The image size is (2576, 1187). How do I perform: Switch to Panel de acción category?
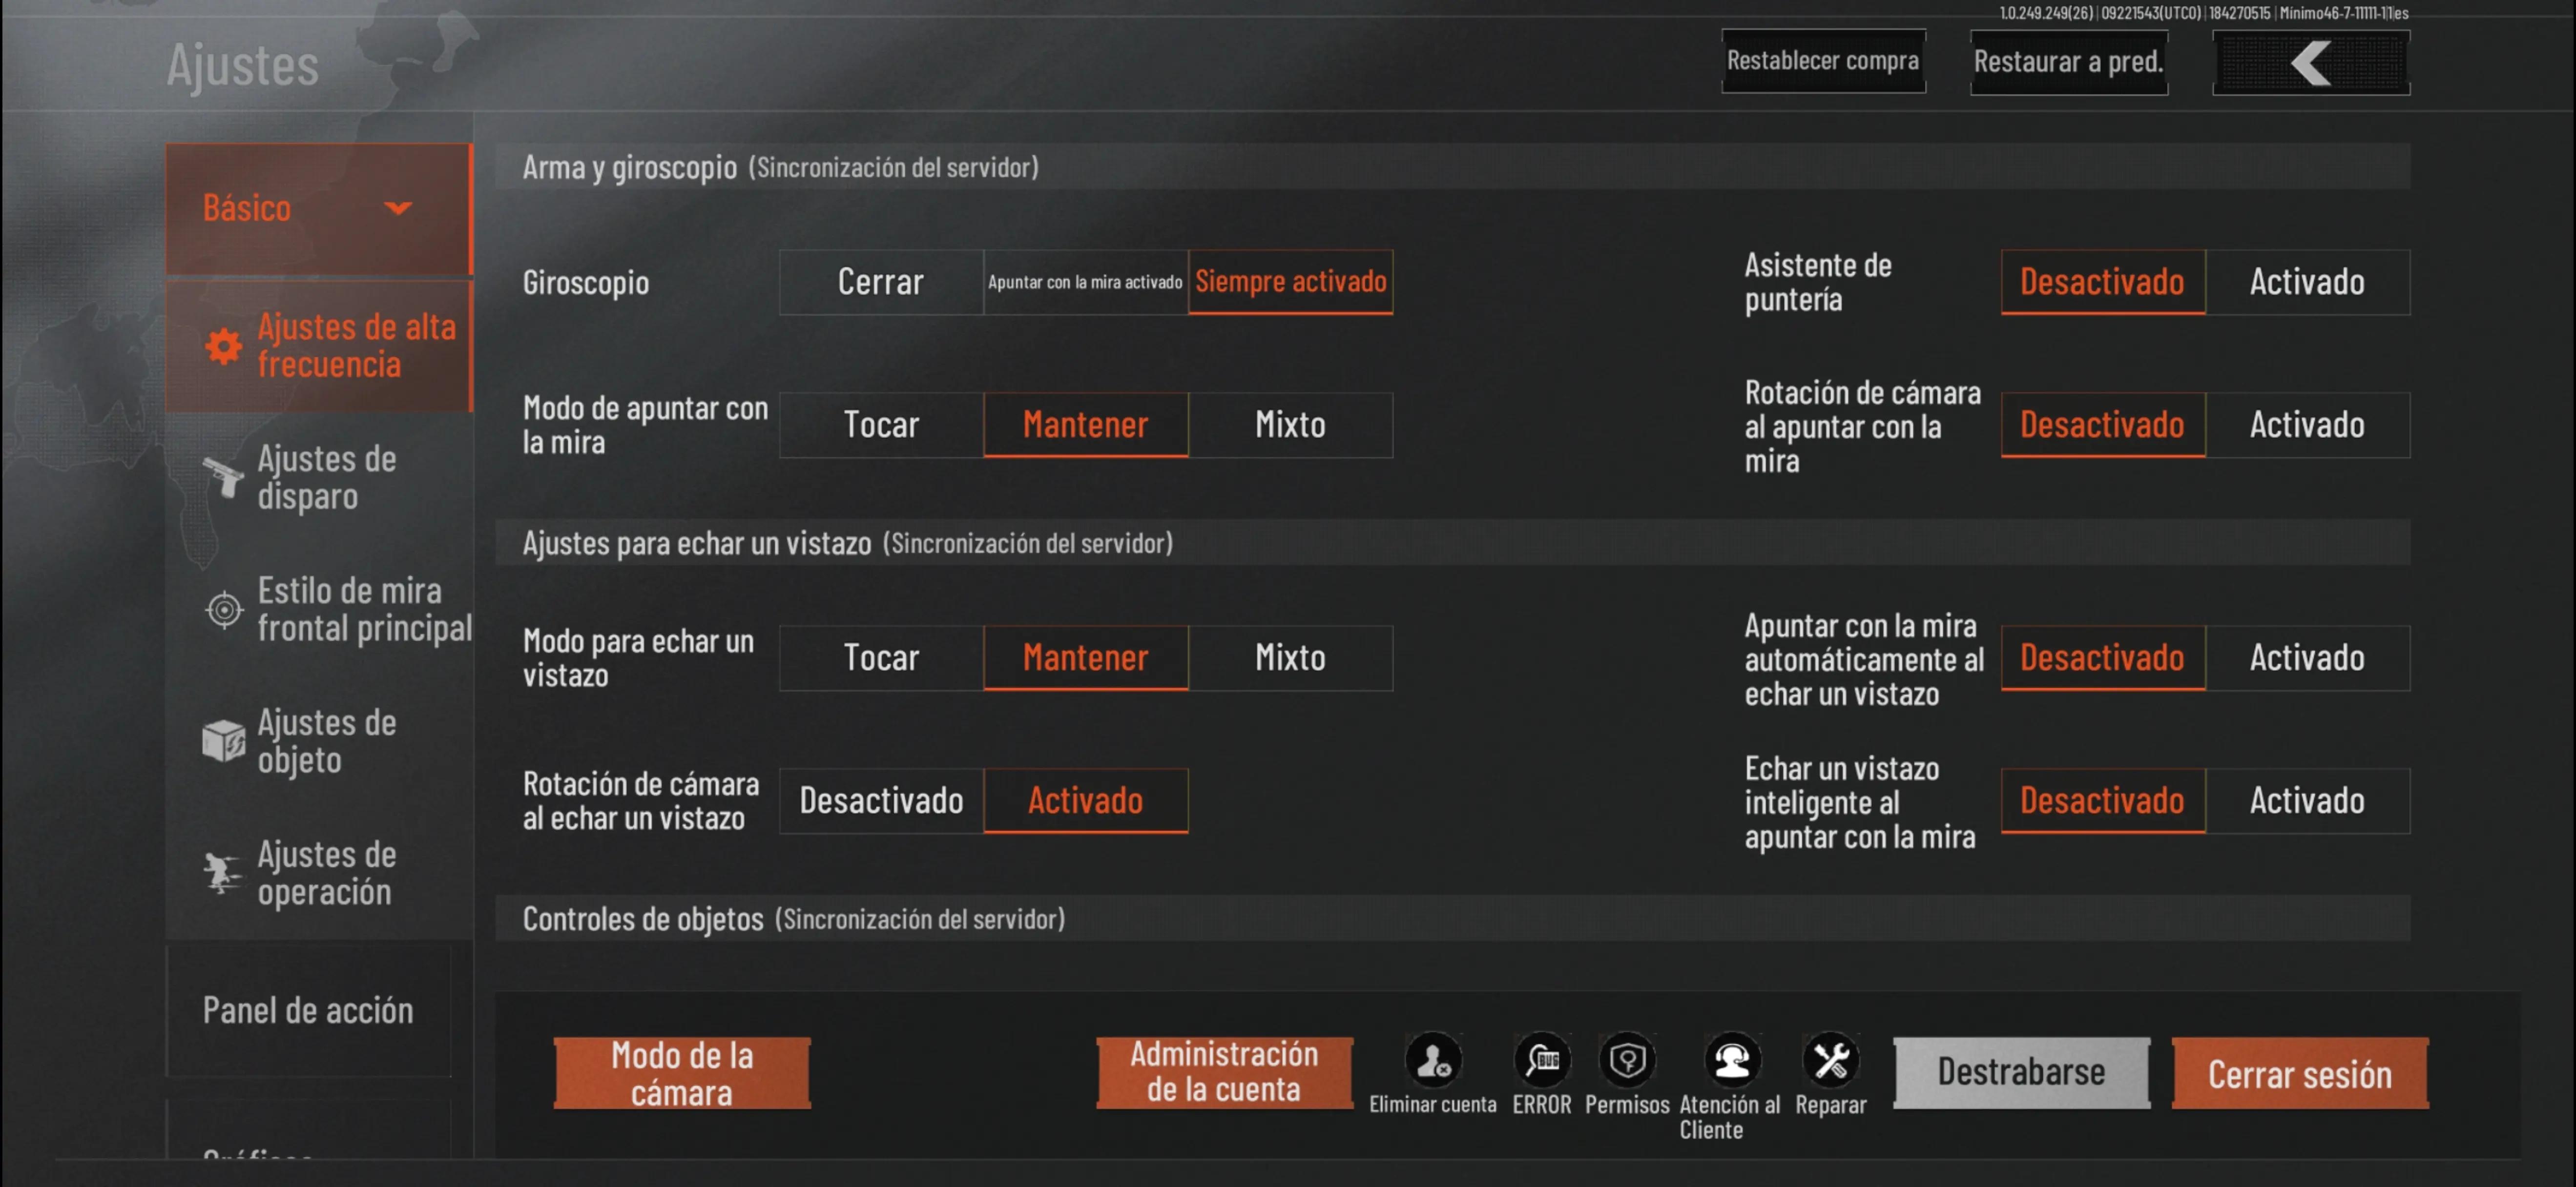[x=309, y=1011]
